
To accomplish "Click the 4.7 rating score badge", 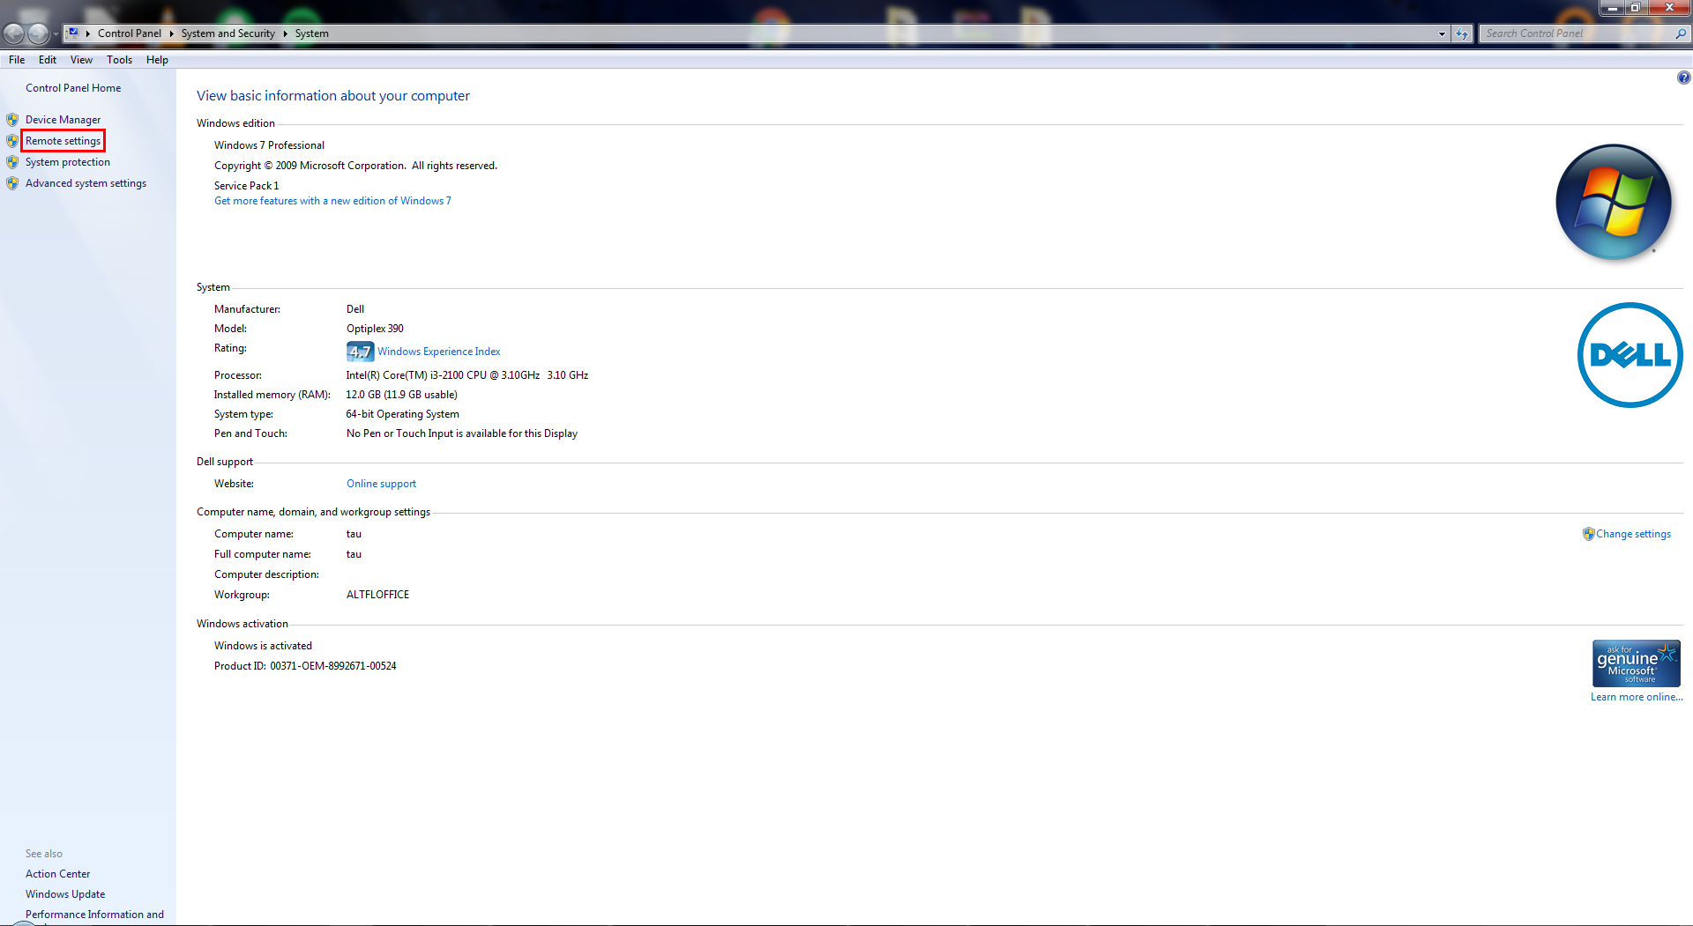I will pyautogui.click(x=360, y=352).
